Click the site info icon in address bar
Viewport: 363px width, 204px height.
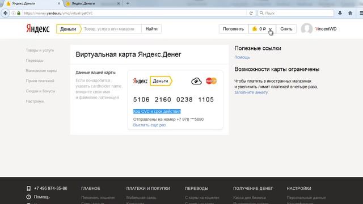point(14,13)
